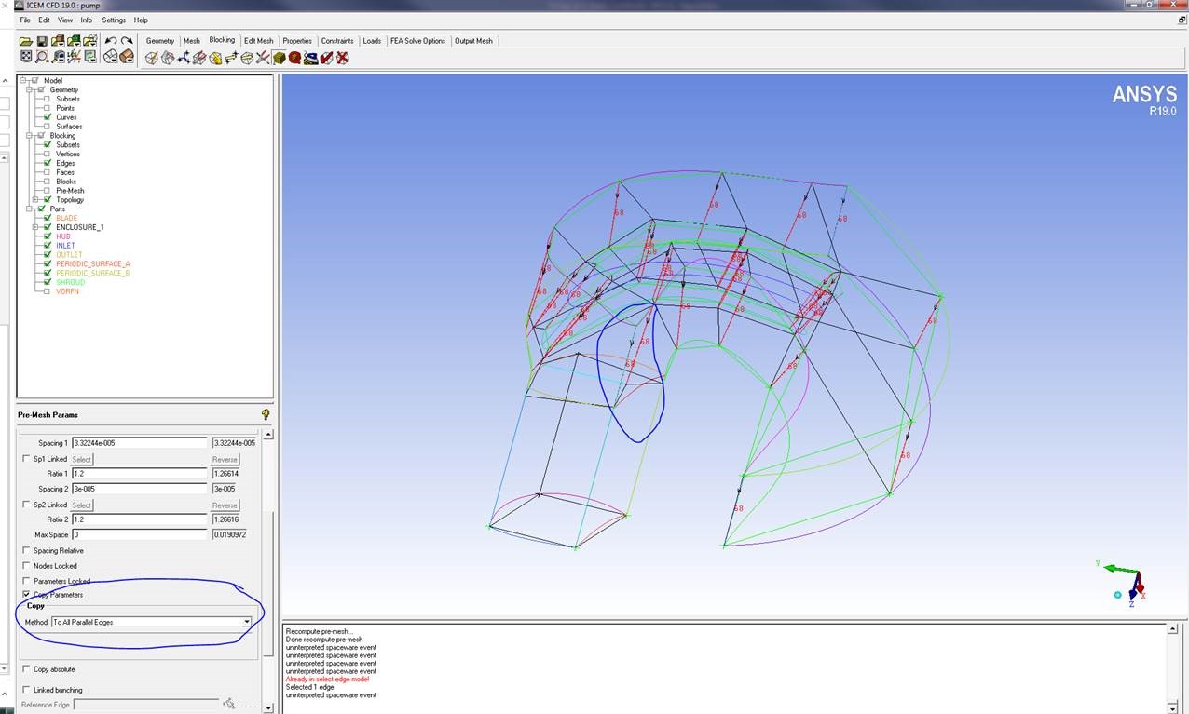Click the Redo arrow
Image resolution: width=1189 pixels, height=714 pixels.
tap(127, 41)
